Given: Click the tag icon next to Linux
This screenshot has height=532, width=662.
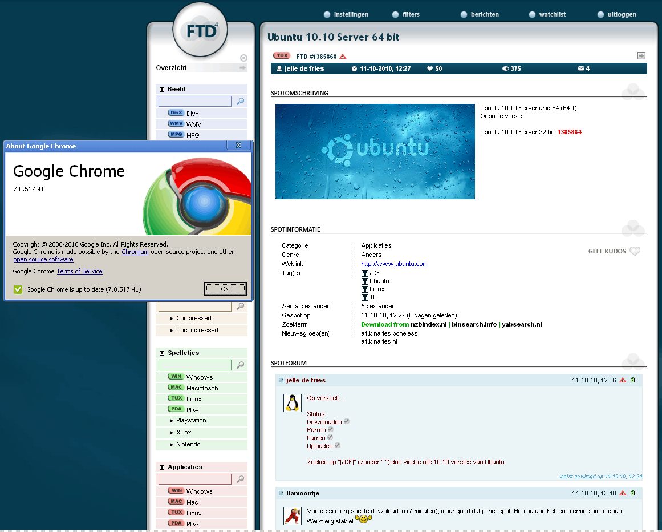Looking at the screenshot, I should 365,289.
